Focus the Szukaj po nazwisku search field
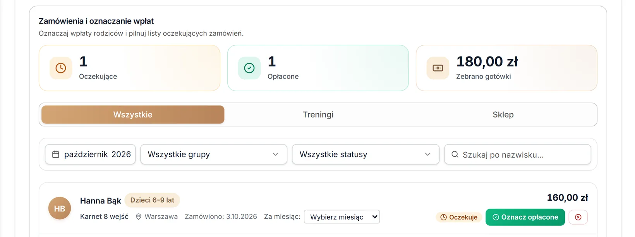 tap(518, 154)
